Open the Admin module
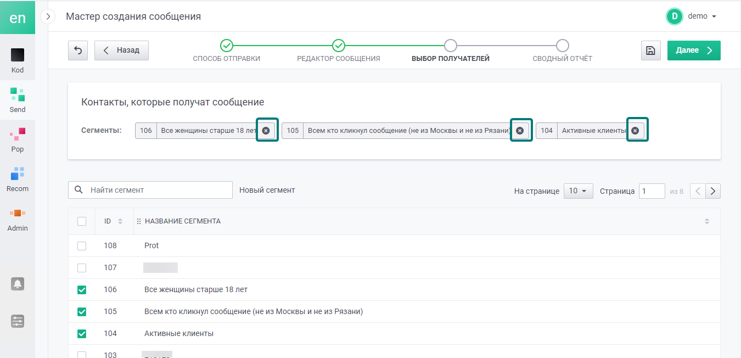This screenshot has width=741, height=358. pos(18,219)
